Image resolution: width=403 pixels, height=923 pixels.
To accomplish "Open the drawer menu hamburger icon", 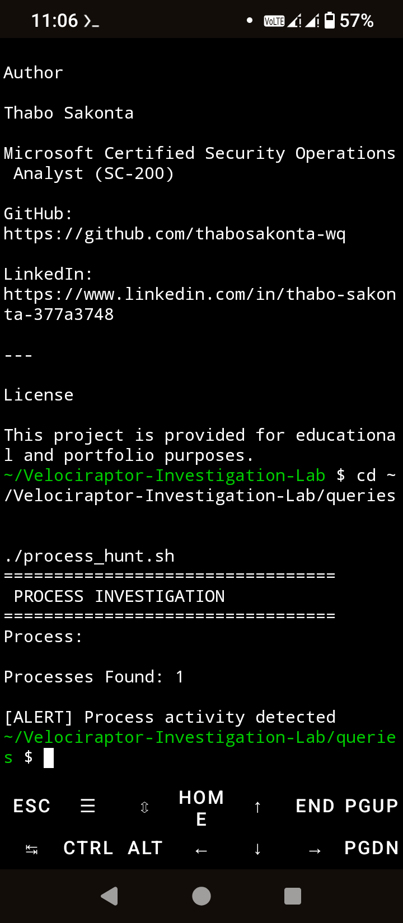I will (x=88, y=806).
